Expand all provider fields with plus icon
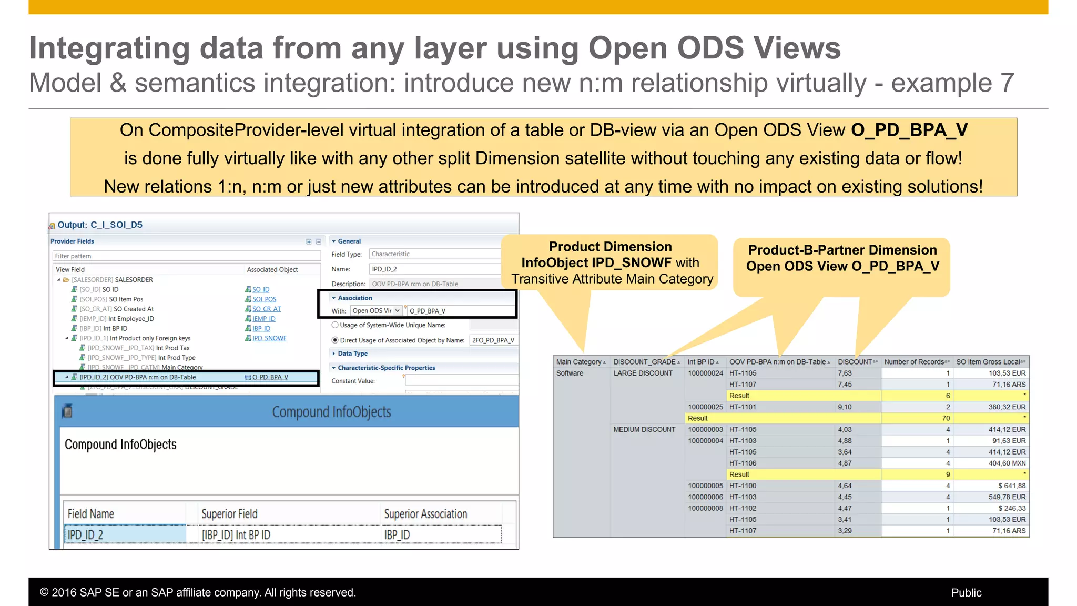1077x606 pixels. 309,241
